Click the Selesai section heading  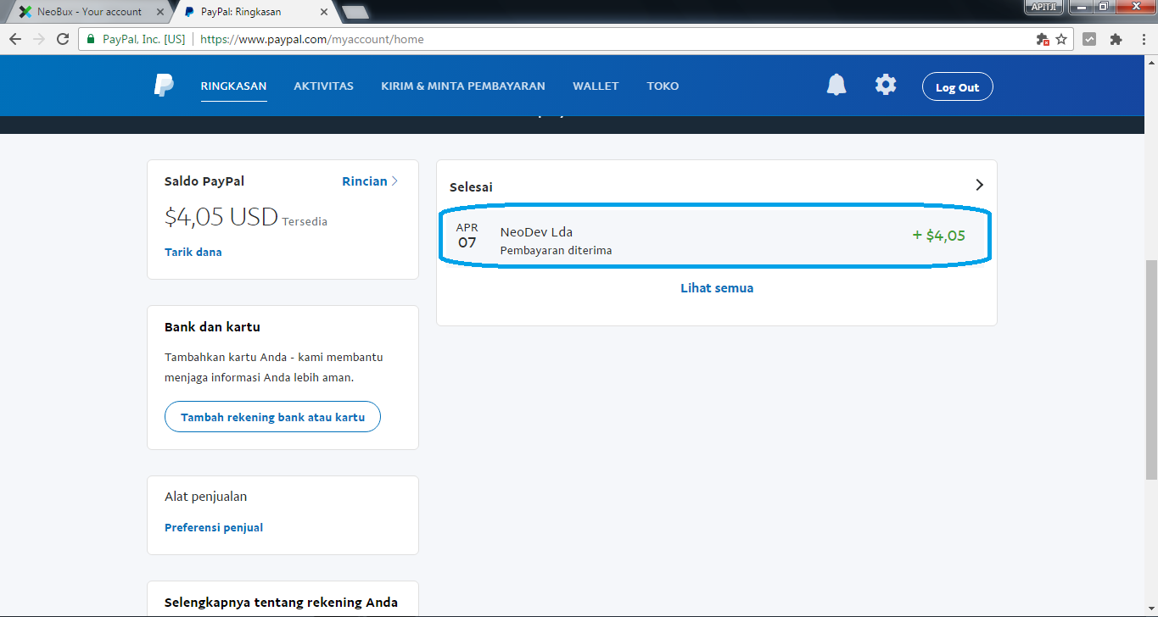pos(471,186)
